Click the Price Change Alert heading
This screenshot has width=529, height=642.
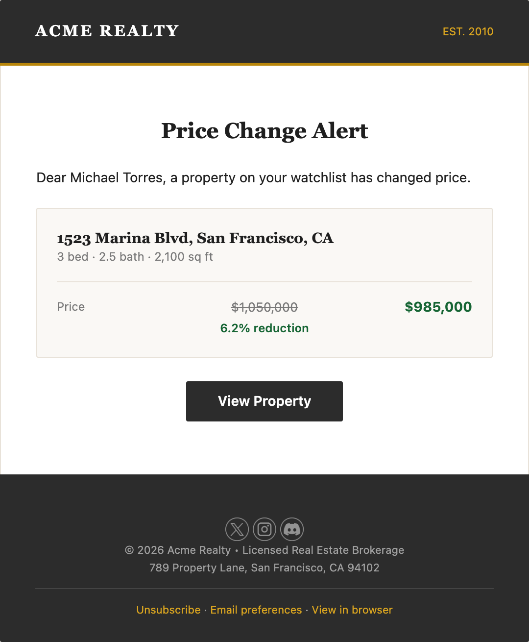pos(264,130)
